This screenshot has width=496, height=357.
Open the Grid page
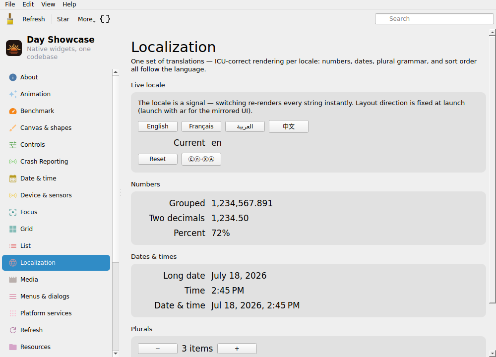coord(56,229)
